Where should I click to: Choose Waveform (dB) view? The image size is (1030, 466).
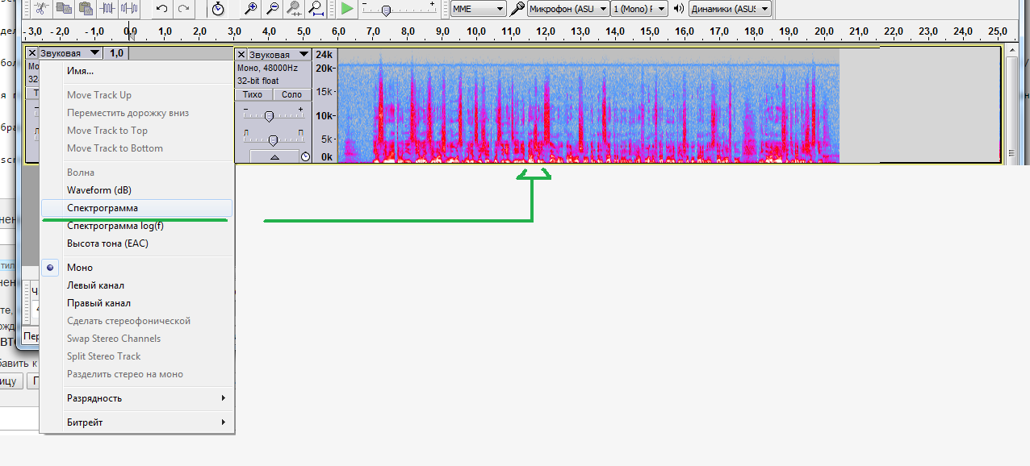[x=137, y=190]
